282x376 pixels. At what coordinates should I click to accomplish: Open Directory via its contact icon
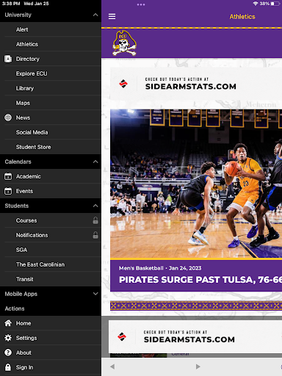click(8, 59)
